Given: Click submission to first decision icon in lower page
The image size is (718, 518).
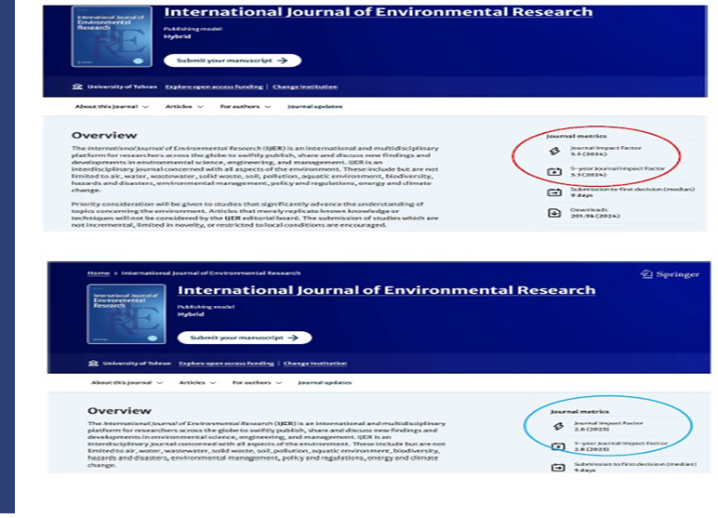Looking at the screenshot, I should (558, 467).
